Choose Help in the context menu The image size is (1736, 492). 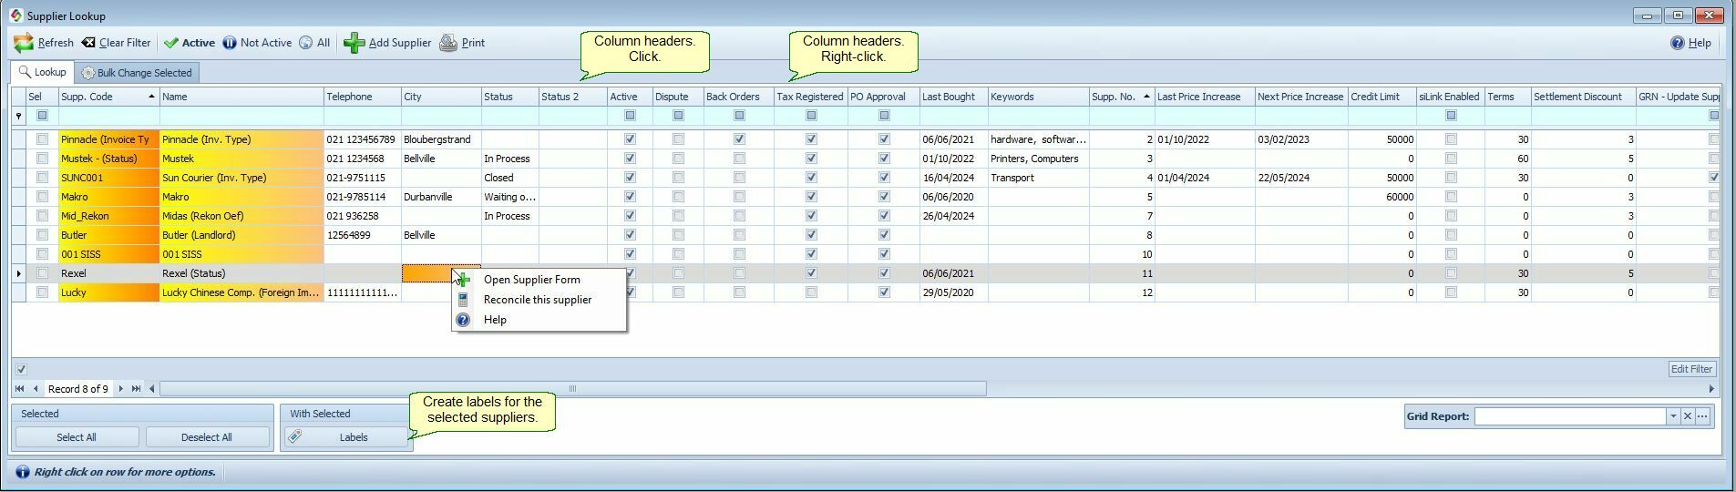tap(539, 320)
